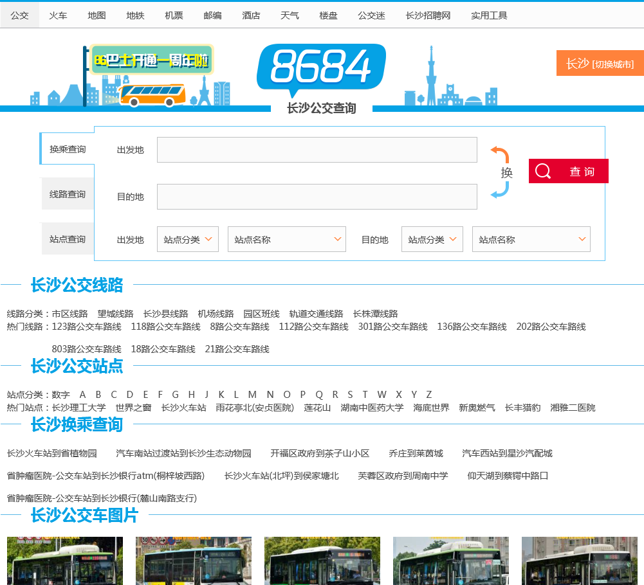Open 开福区政府到茶子山小区 transfer link

coord(320,453)
